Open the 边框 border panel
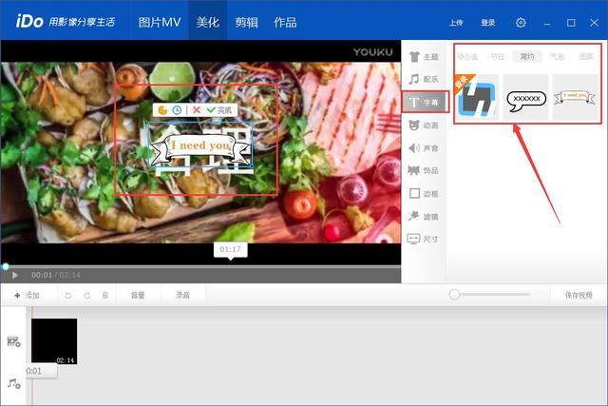This screenshot has height=406, width=608. 424,193
